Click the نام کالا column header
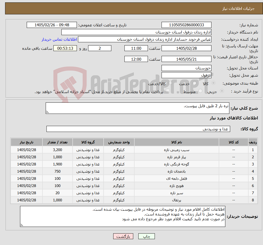 (176, 142)
